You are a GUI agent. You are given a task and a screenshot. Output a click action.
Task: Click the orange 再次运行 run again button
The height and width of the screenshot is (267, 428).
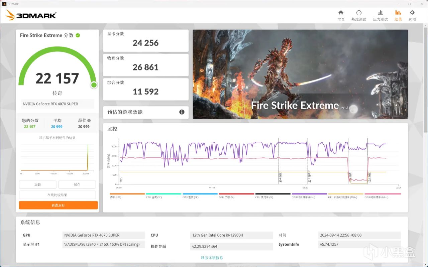pyautogui.click(x=59, y=205)
